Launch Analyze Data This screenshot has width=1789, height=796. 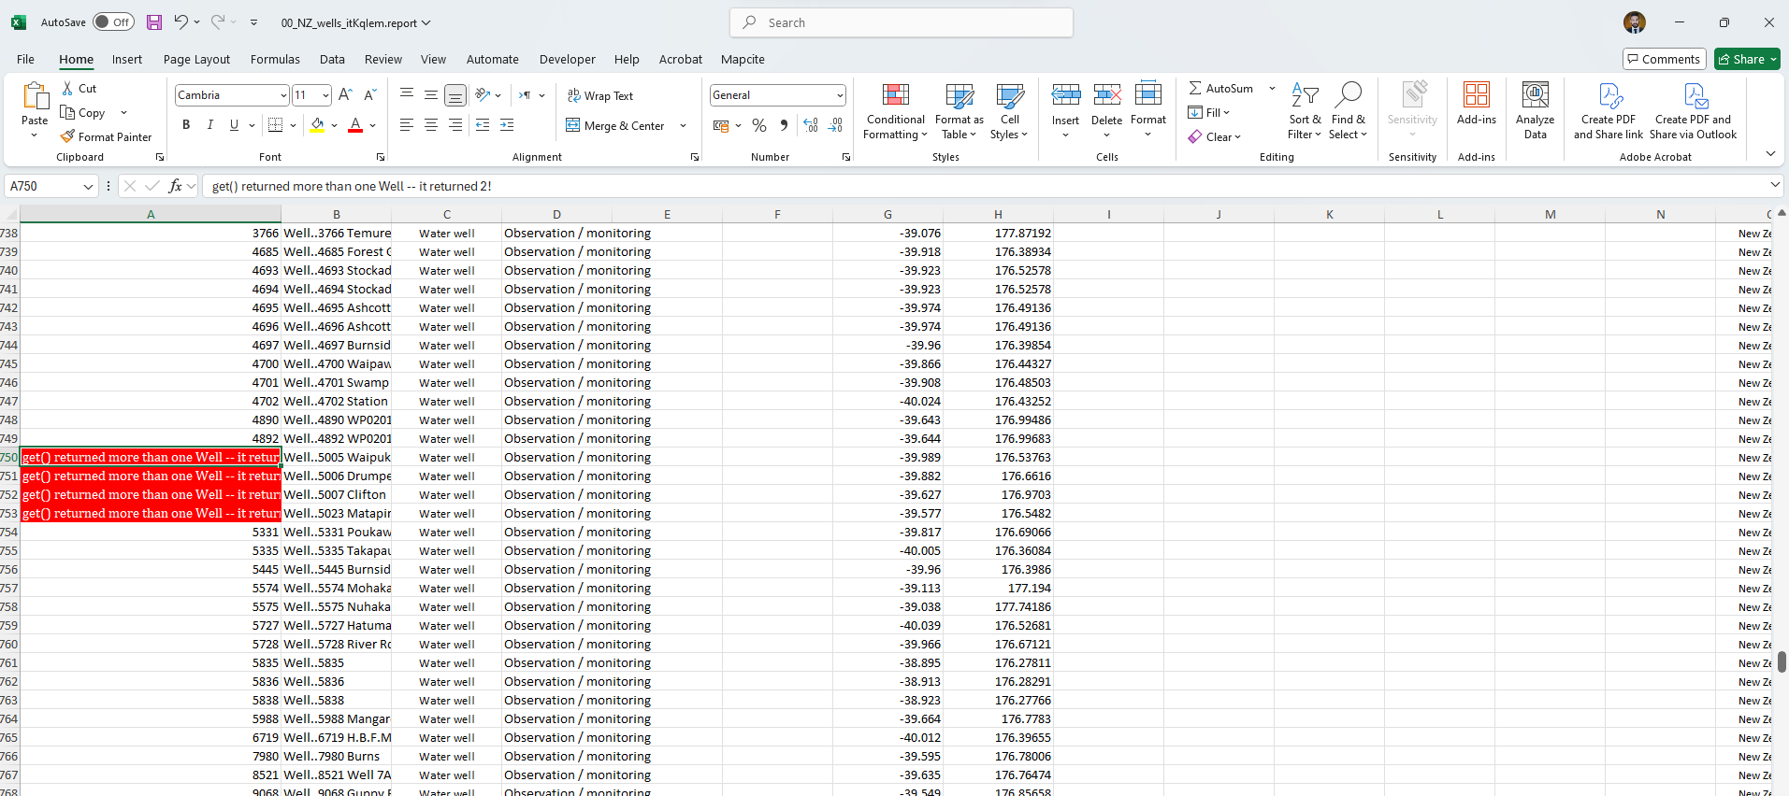[1535, 111]
